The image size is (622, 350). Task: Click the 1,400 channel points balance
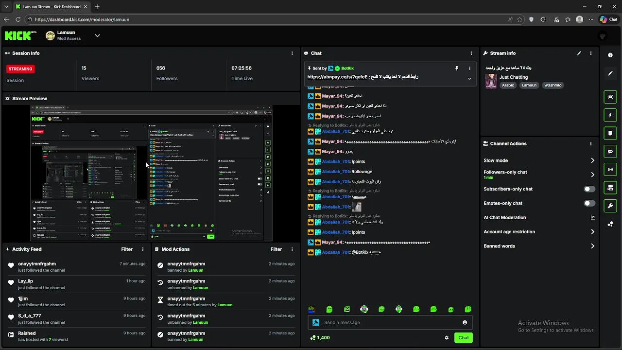[320, 338]
